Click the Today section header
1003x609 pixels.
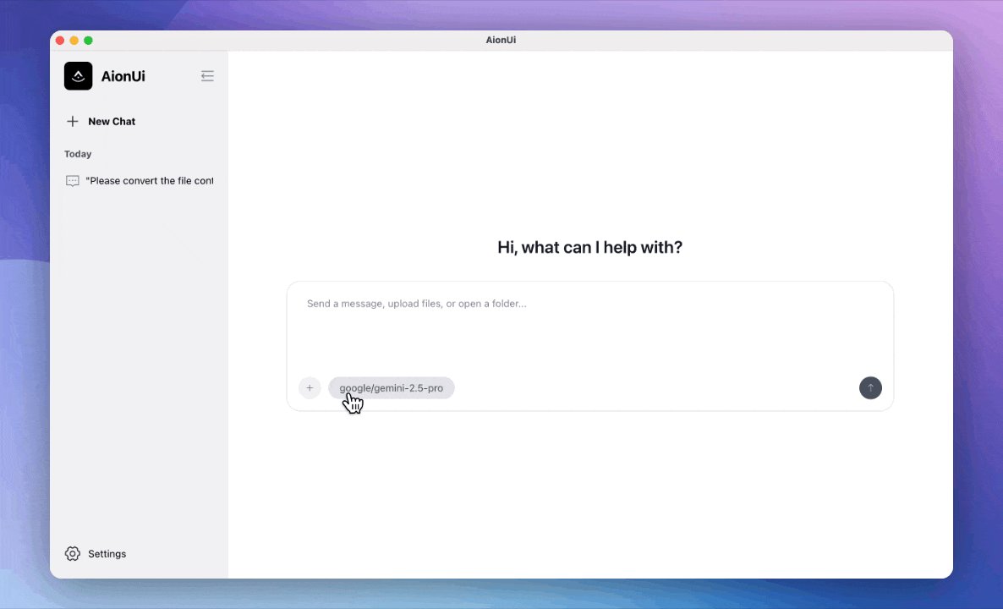tap(78, 154)
